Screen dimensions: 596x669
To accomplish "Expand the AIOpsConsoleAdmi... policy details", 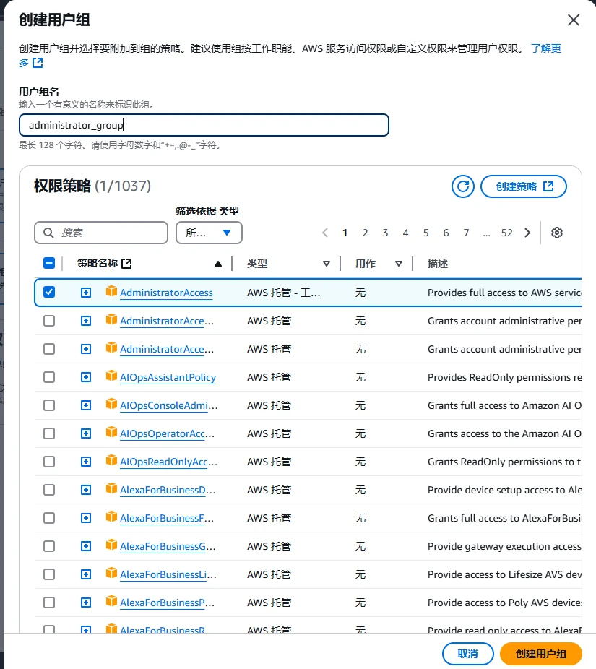I will pyautogui.click(x=86, y=405).
